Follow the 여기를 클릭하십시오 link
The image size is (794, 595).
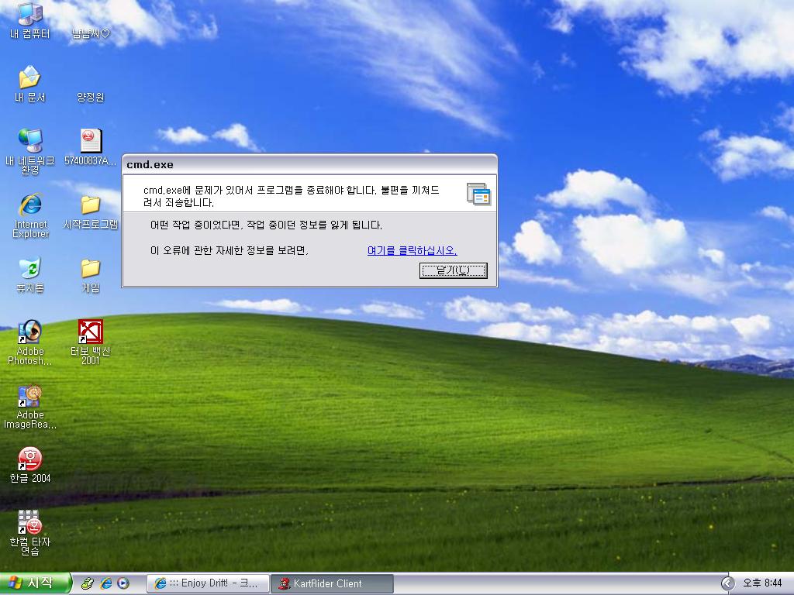413,250
